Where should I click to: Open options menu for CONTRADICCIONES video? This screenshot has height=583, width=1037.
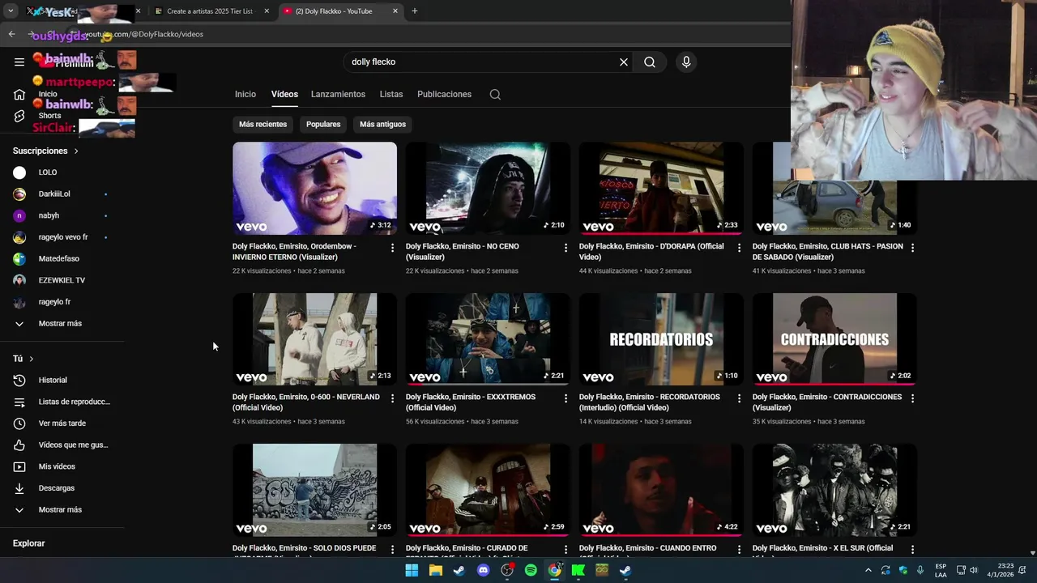coord(912,398)
